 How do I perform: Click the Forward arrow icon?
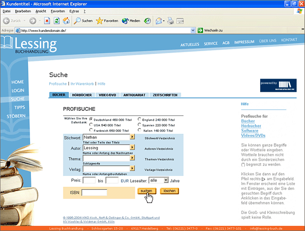coord(32,21)
